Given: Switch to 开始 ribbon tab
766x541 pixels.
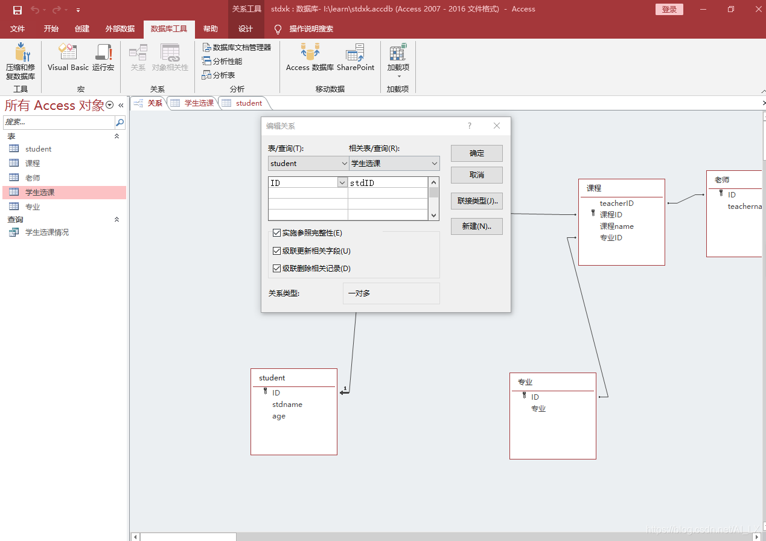Looking at the screenshot, I should (x=51, y=29).
